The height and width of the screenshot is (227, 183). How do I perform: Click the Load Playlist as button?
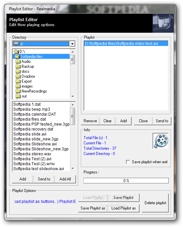pyautogui.click(x=123, y=208)
